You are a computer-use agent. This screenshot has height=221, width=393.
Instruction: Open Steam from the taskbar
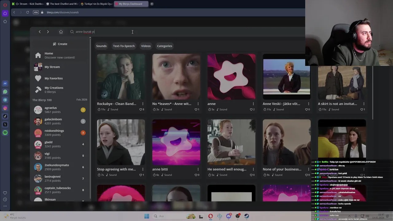247,216
